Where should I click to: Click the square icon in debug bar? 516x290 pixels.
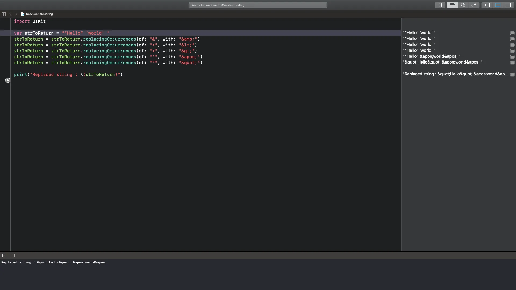pos(13,255)
